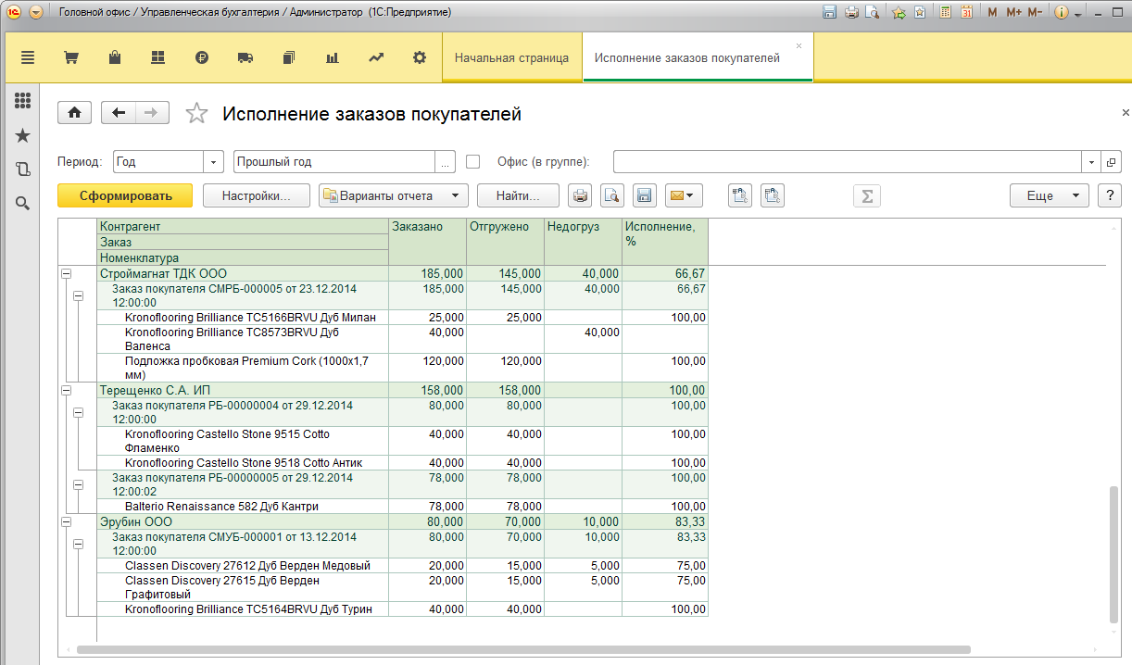Screen dimensions: 1132x665
Task: Collapse order СМУБ-000001 от 13.12.2014
Action: pyautogui.click(x=78, y=544)
